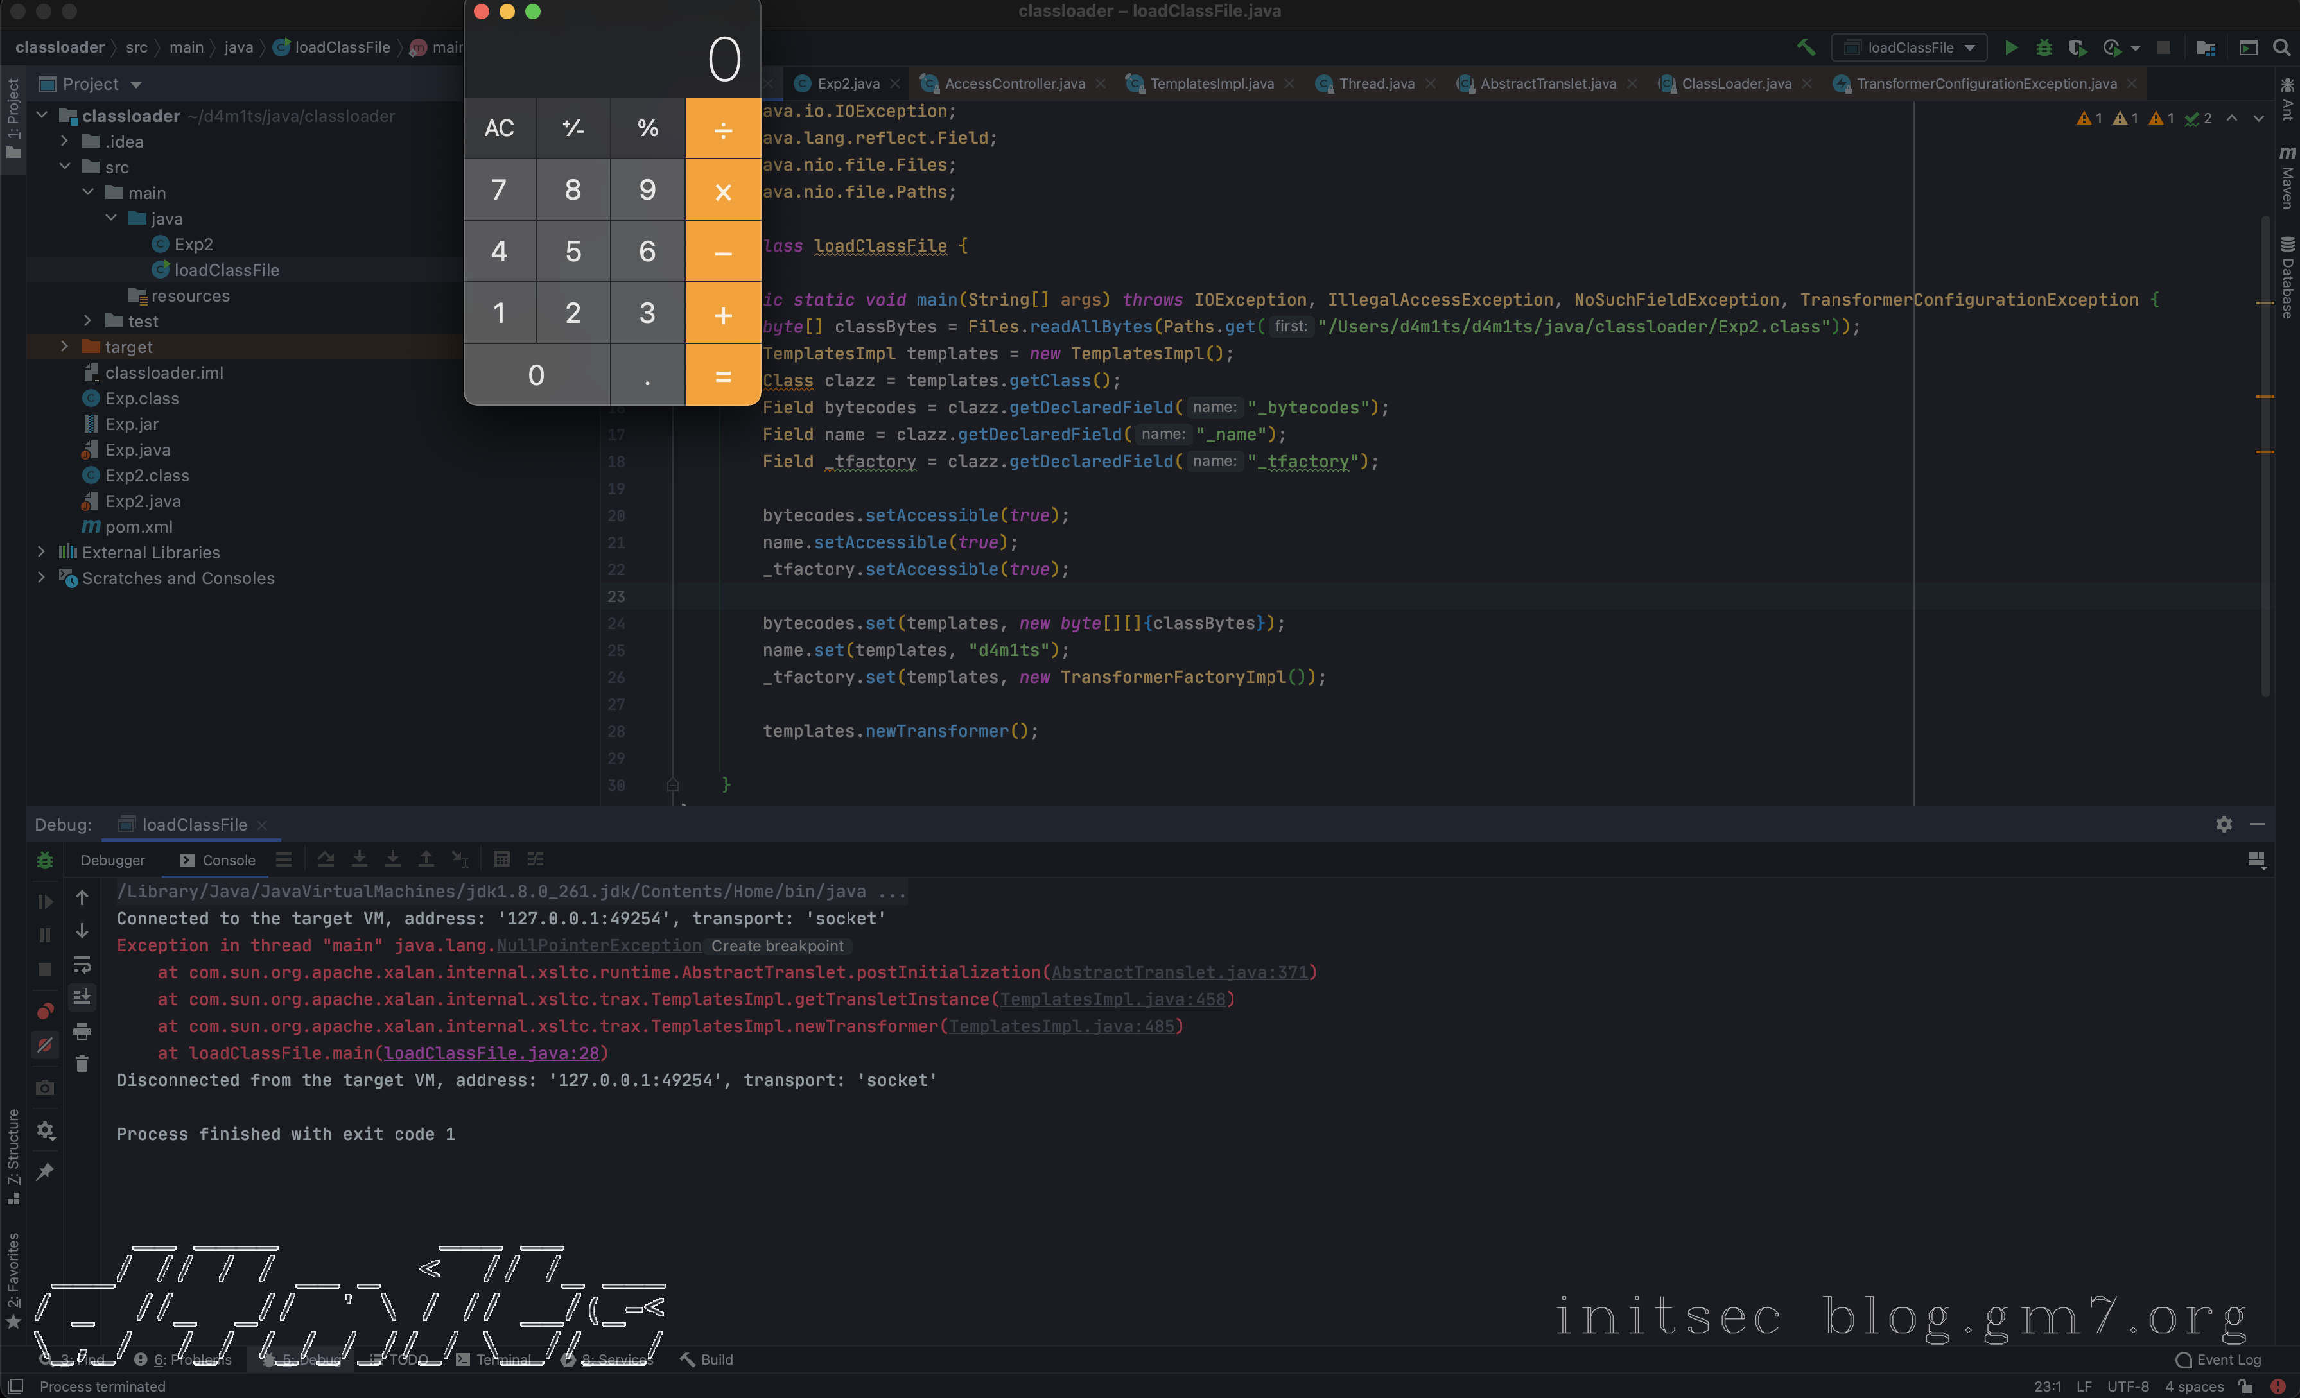Print console output with printer icon
The width and height of the screenshot is (2300, 1398).
tap(82, 1031)
